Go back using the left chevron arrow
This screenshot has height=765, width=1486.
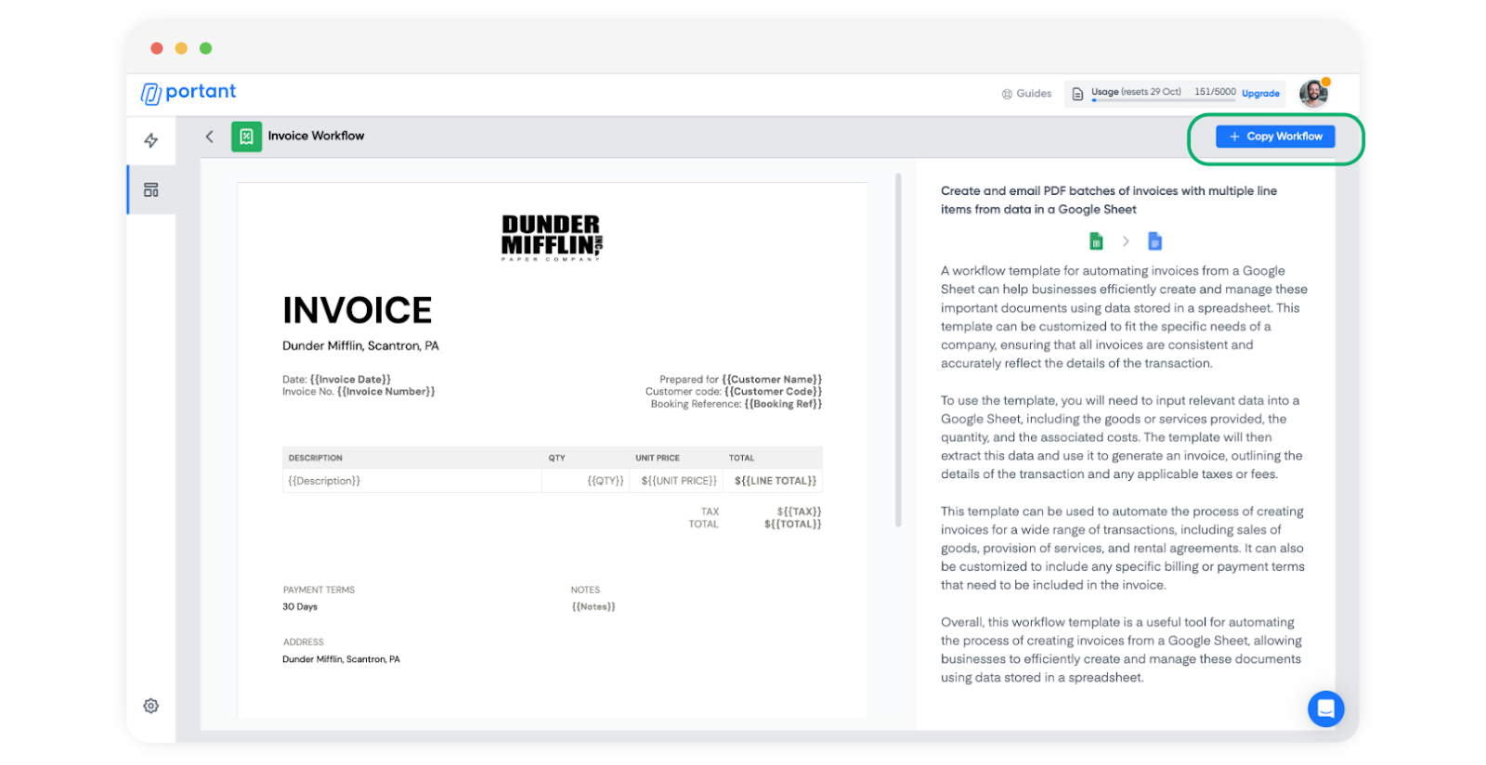(x=210, y=136)
